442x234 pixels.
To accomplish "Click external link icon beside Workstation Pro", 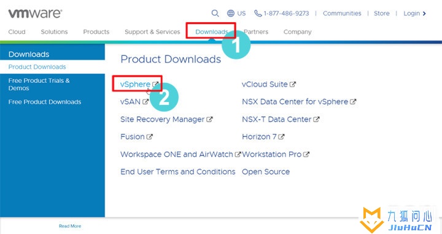I will pos(306,154).
